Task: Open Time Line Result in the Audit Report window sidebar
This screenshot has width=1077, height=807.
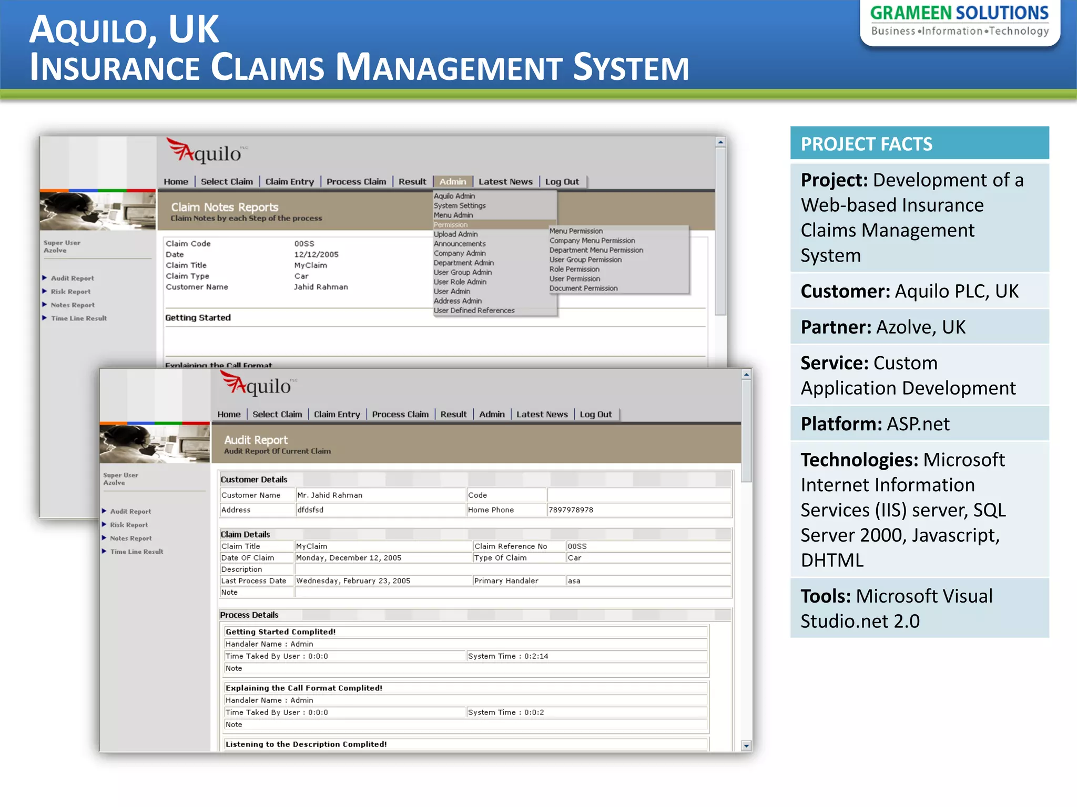Action: click(x=137, y=551)
